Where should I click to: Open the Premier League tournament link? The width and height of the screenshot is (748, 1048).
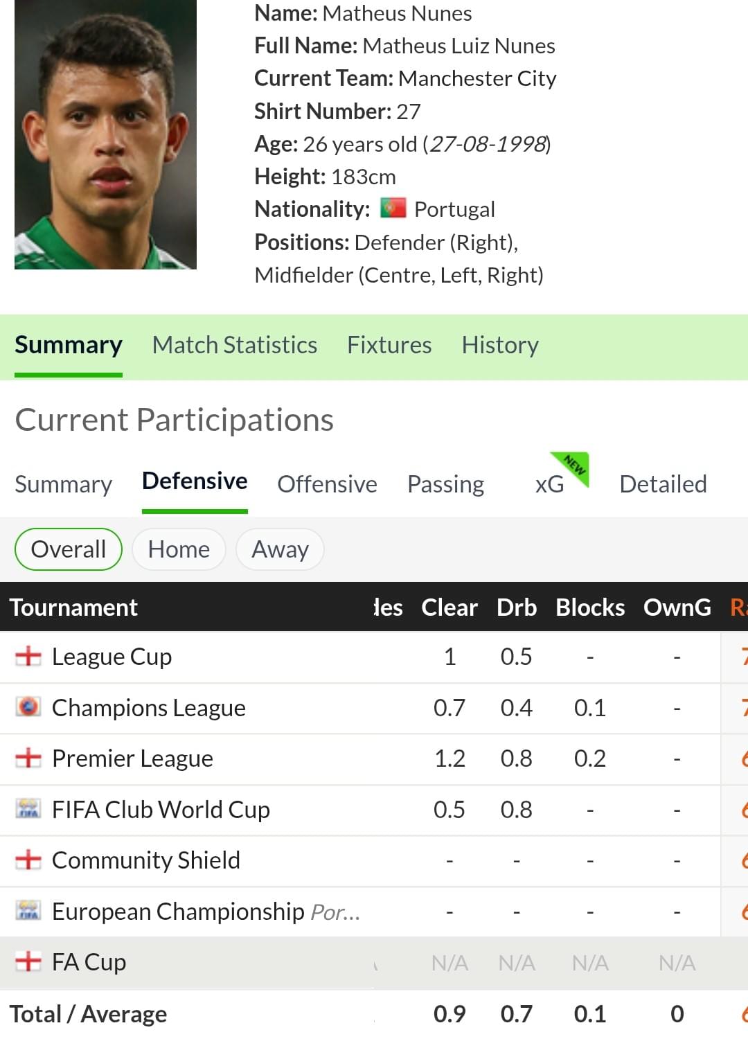pyautogui.click(x=132, y=758)
